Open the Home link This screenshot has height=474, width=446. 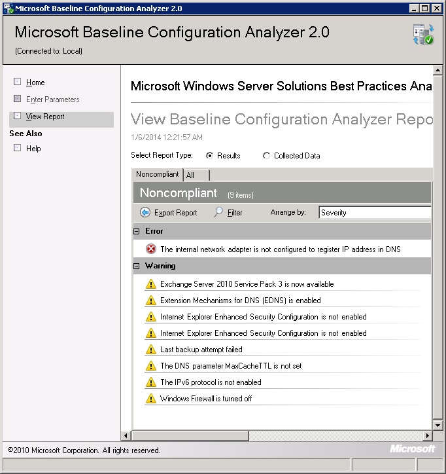click(35, 82)
